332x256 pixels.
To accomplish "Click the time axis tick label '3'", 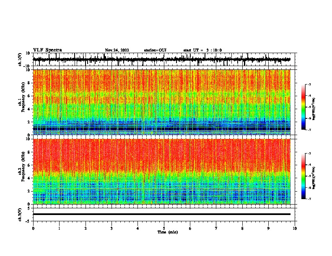I will (x=112, y=228).
